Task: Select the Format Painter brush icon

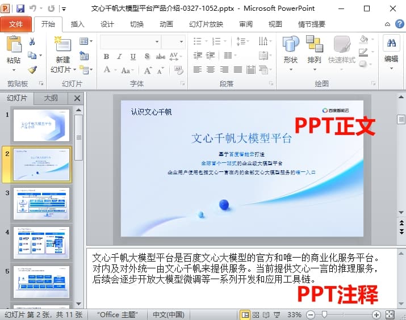Action: (x=32, y=69)
